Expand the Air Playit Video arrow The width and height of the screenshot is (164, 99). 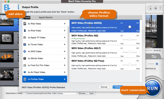tap(65, 72)
